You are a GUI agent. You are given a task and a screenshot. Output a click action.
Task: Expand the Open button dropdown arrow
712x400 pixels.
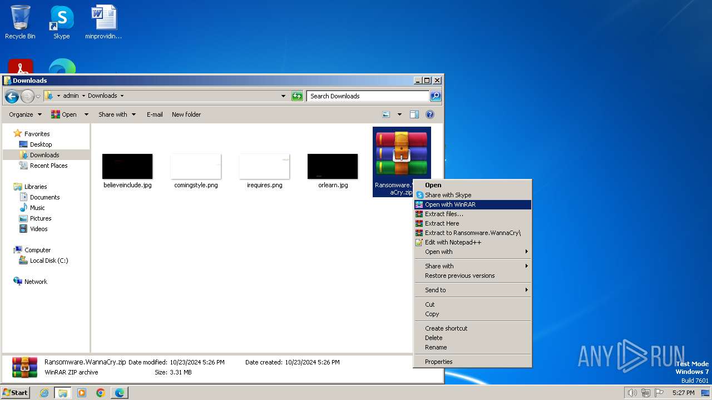coord(86,114)
